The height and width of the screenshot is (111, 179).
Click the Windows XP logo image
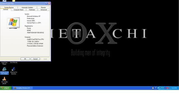[13, 23]
